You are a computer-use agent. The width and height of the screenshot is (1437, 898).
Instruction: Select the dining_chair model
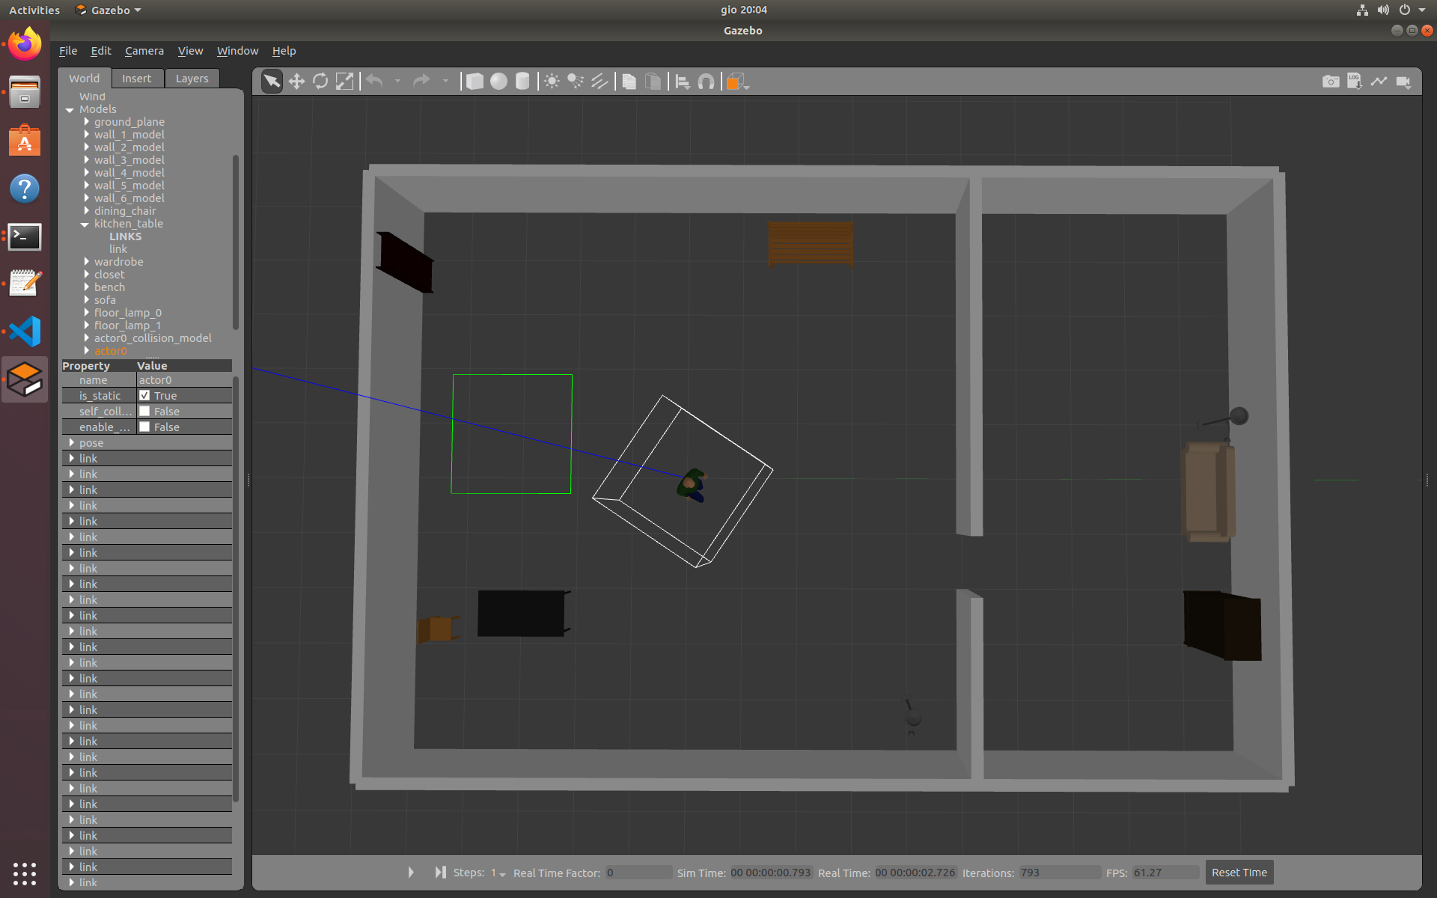coord(125,211)
